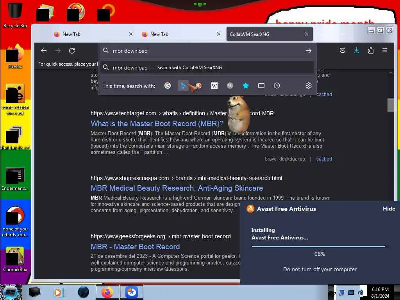Open search settings gear icon
Viewport: 400px width, 300px height.
click(309, 86)
